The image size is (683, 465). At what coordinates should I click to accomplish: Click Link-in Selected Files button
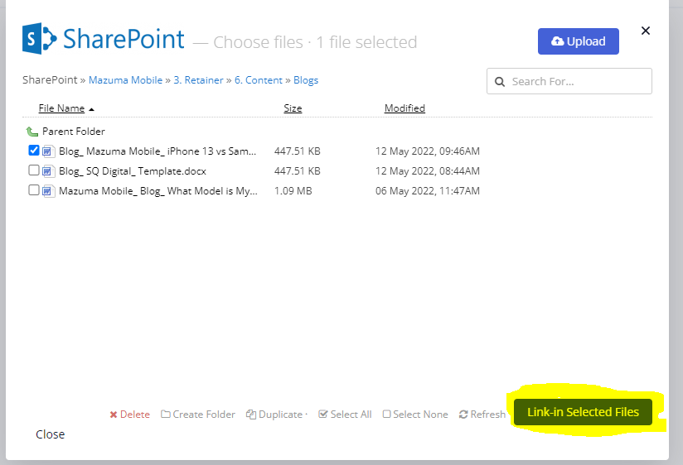(x=583, y=412)
